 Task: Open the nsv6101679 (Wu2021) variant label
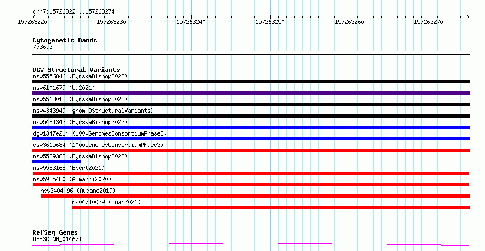tap(64, 88)
